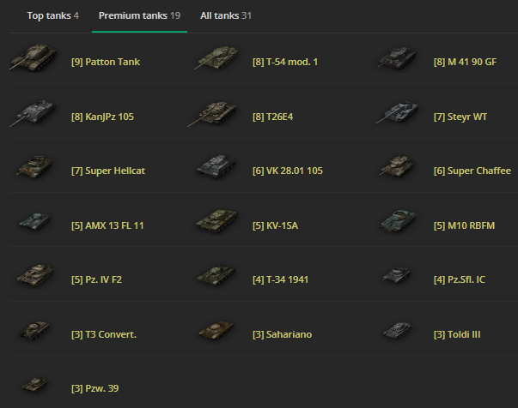This screenshot has height=408, width=518.
Task: Select the [8] T26E4 name
Action: (273, 117)
